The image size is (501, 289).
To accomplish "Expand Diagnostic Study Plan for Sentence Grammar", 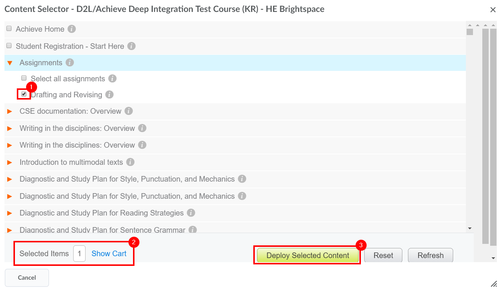I will (x=10, y=229).
